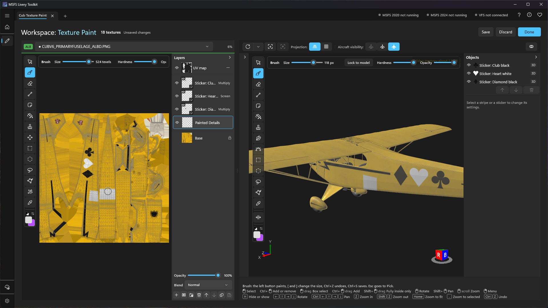Select the rectangular marquee in the 3D toolbar

click(x=258, y=160)
